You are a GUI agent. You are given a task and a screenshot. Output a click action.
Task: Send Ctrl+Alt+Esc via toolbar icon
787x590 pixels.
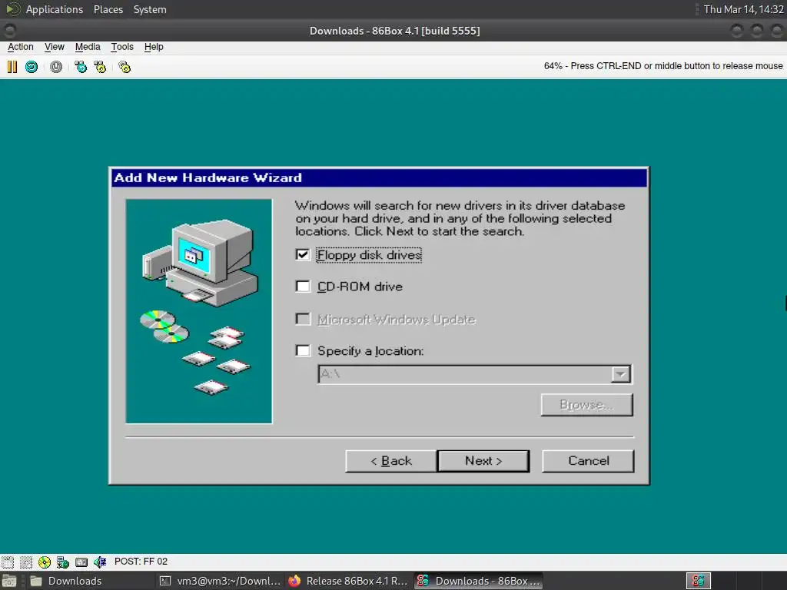[x=100, y=67]
